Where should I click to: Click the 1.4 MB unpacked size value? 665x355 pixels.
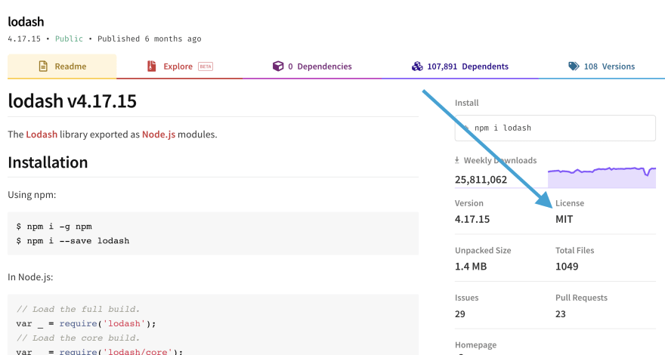471,267
